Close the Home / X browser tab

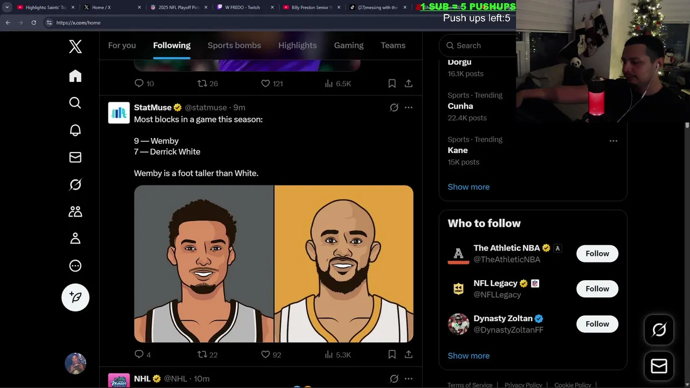point(139,8)
